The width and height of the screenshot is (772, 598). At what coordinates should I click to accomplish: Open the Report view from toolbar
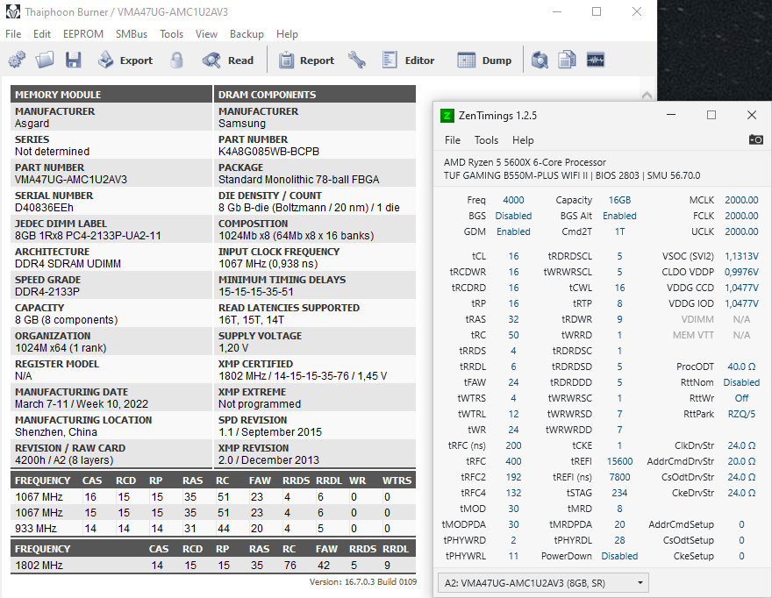pos(306,60)
